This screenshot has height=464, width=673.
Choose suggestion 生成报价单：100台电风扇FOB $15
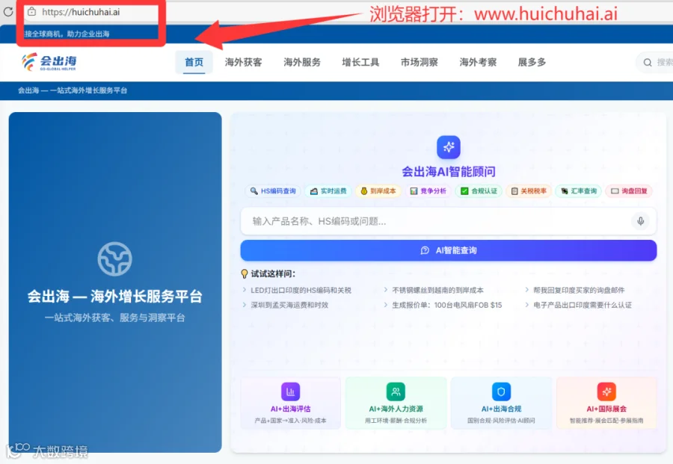point(447,305)
